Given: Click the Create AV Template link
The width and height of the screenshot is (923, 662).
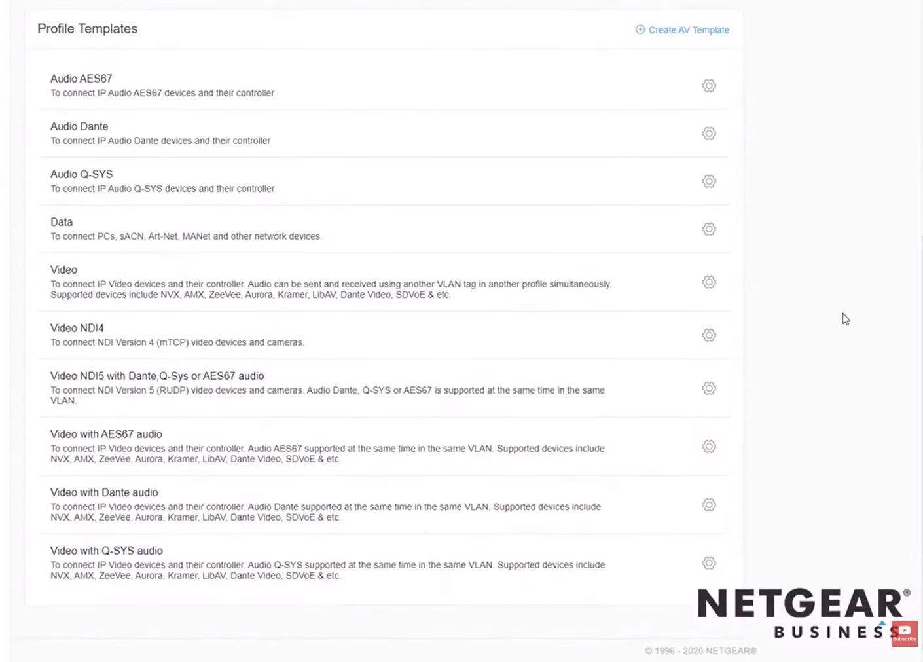Looking at the screenshot, I should pyautogui.click(x=689, y=30).
